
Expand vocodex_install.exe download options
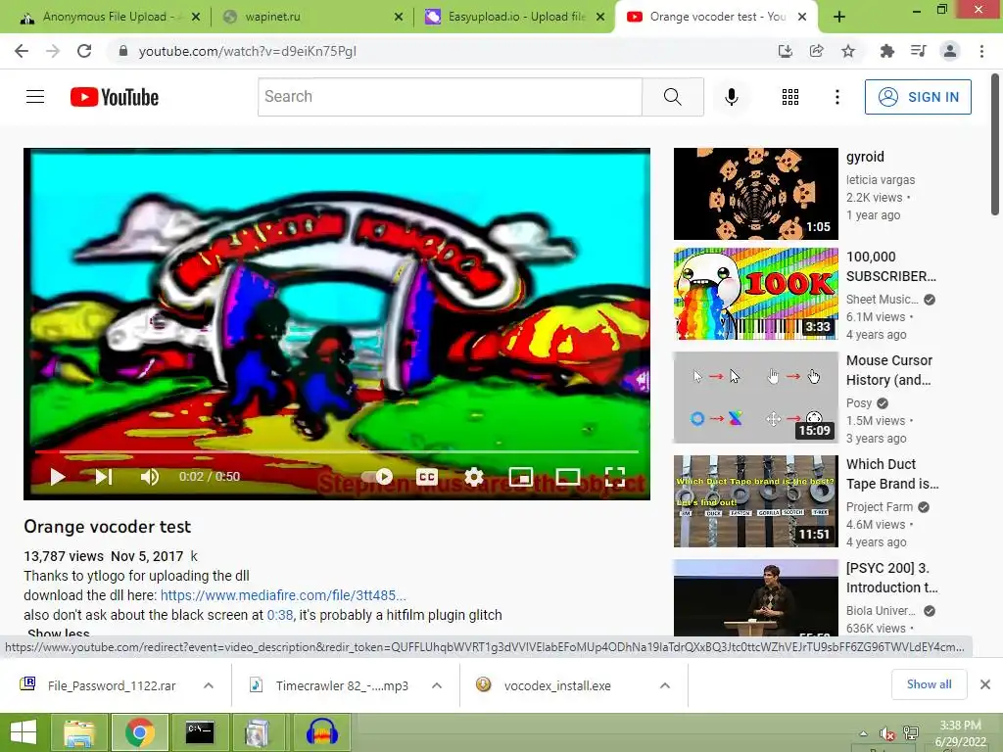point(665,685)
